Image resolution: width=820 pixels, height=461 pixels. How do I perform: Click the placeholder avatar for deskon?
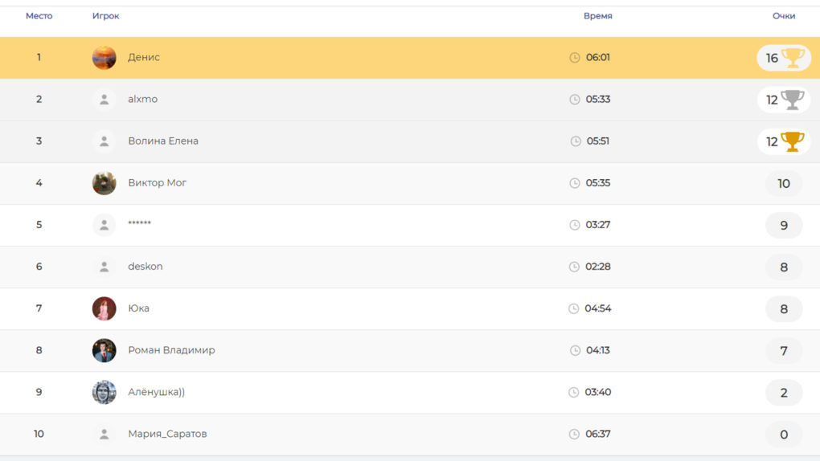[105, 267]
